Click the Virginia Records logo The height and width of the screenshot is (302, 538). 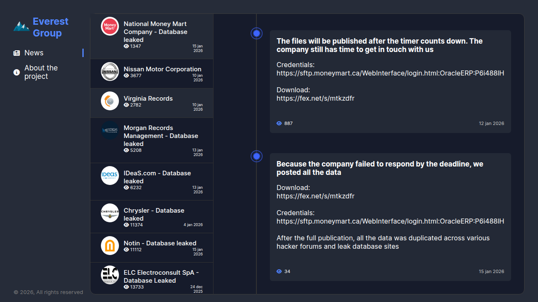pos(110,101)
